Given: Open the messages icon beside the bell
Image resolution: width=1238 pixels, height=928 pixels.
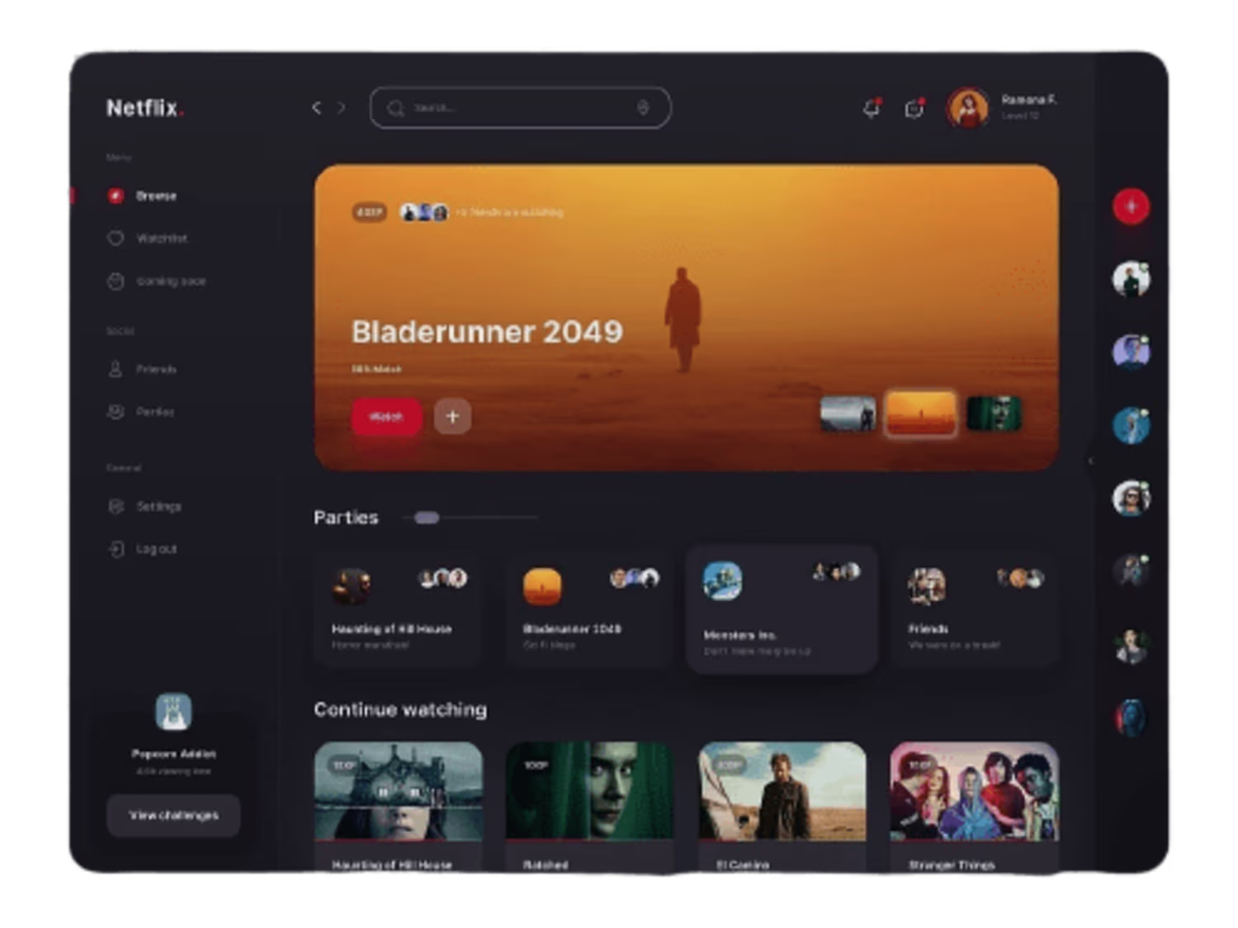Looking at the screenshot, I should (914, 108).
